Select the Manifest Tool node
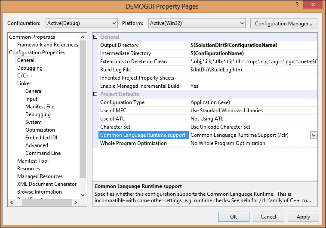Image resolution: width=326 pixels, height=228 pixels. click(x=33, y=161)
